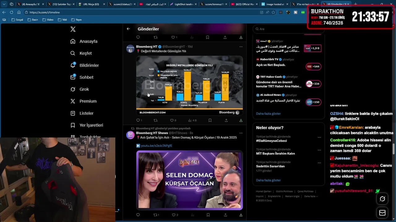
Task: Open the silver chart image
Action: (189, 86)
